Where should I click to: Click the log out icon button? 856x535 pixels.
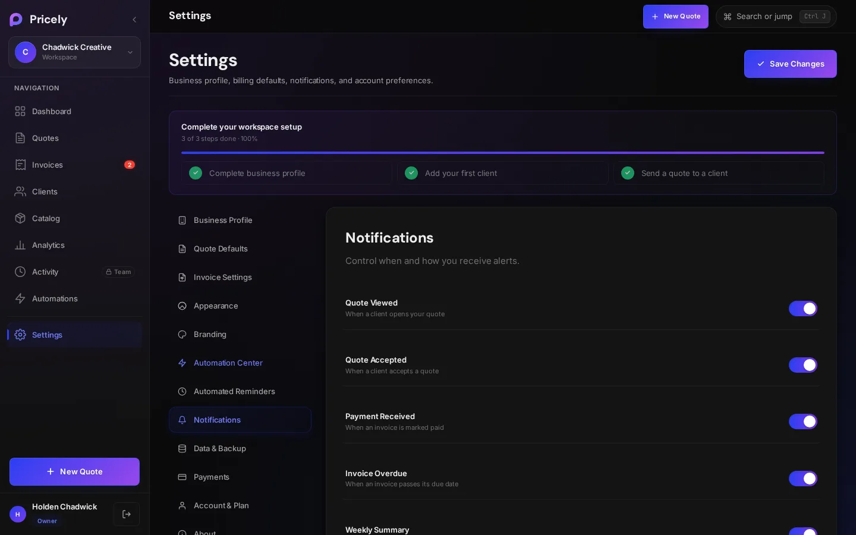[x=127, y=514]
